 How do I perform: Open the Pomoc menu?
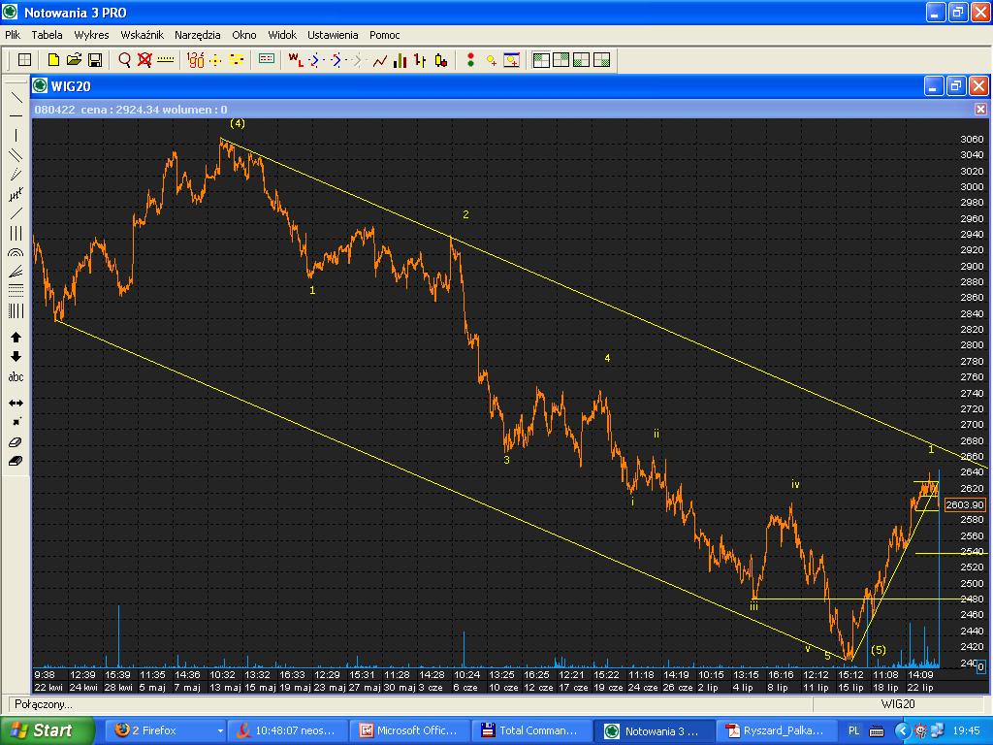coord(384,35)
